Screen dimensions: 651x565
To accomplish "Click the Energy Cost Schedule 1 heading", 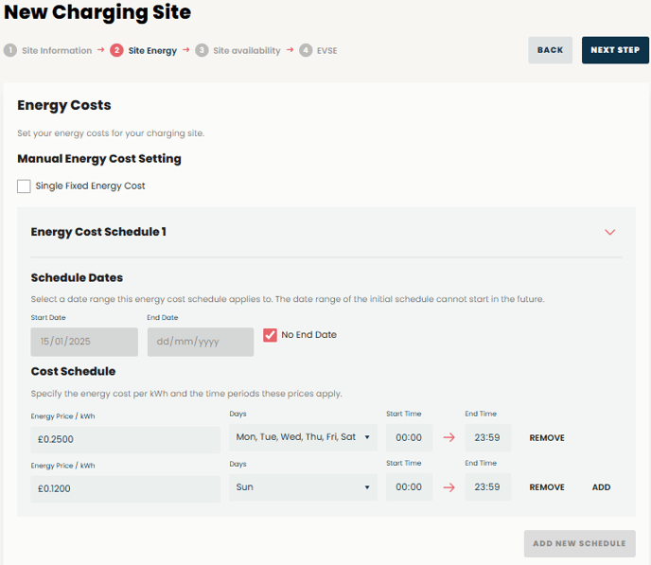I will pos(98,232).
